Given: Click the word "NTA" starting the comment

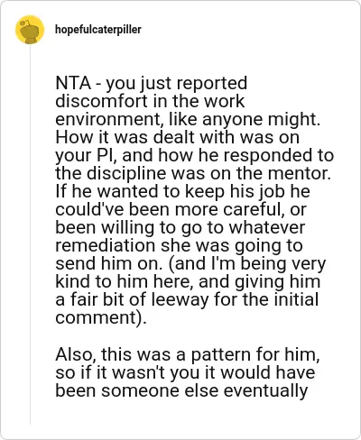Looking at the screenshot, I should [x=73, y=83].
